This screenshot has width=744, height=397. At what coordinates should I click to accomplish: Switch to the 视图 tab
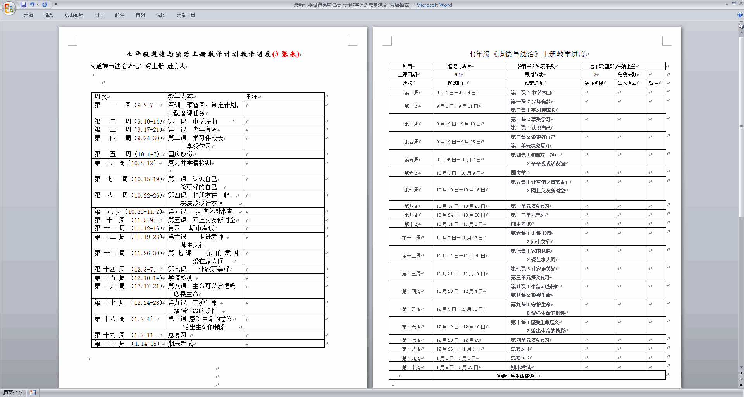pos(161,15)
